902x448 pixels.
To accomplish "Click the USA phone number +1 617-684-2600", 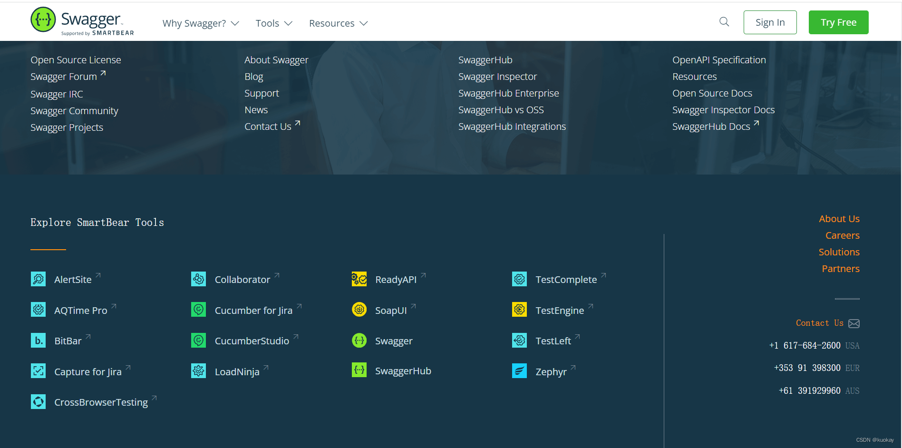I will (805, 346).
